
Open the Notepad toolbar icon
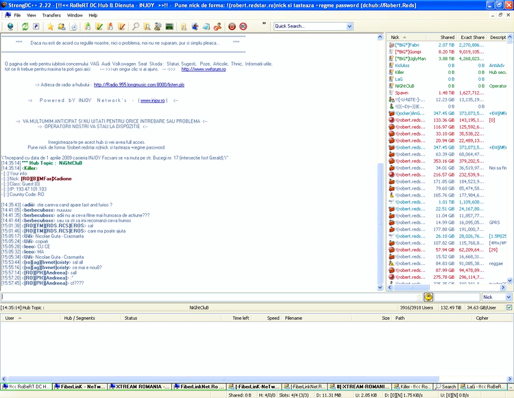click(x=206, y=27)
